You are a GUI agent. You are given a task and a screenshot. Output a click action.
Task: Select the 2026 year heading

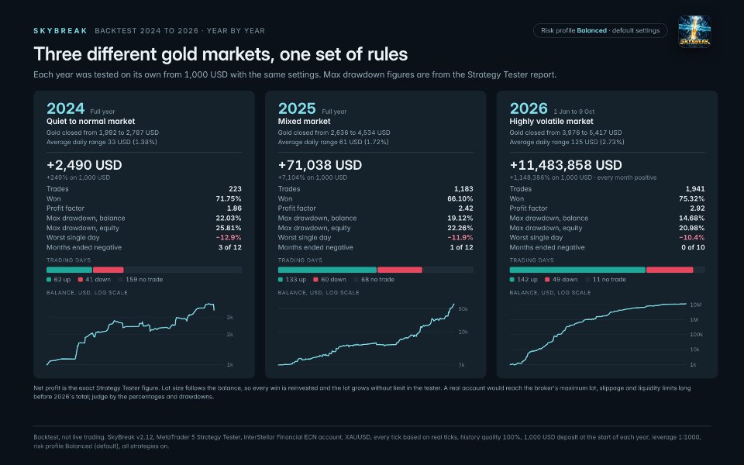(529, 108)
